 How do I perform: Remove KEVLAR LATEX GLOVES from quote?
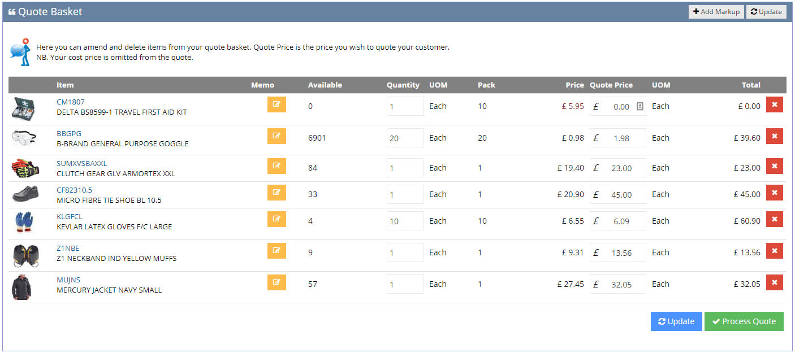coord(775,219)
